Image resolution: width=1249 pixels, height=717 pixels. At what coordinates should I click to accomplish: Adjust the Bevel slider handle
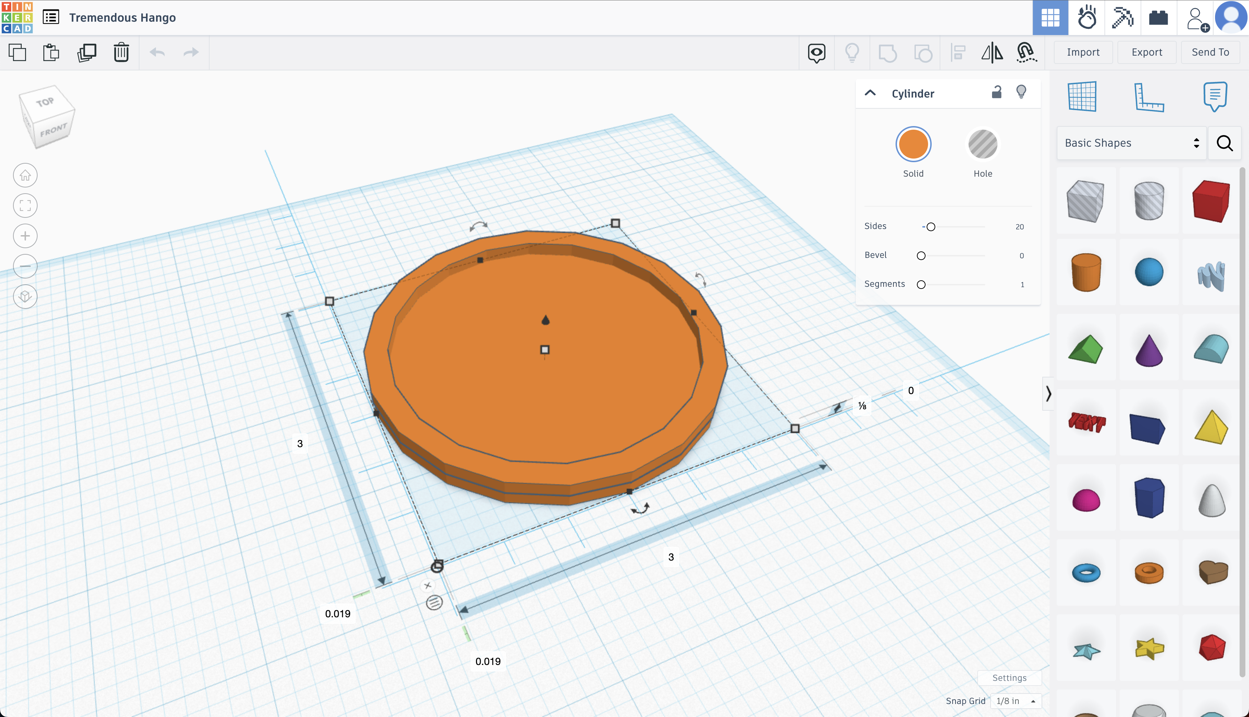(921, 256)
